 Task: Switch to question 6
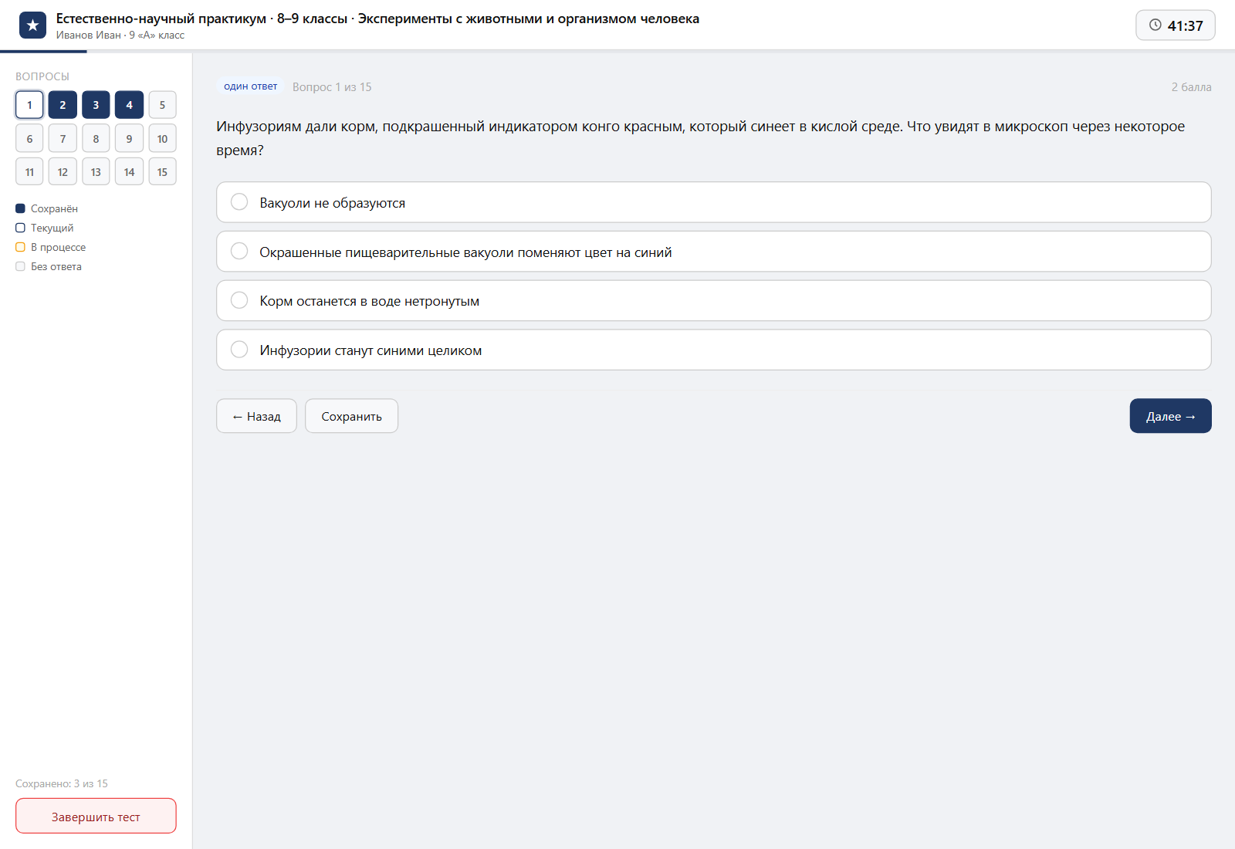click(29, 139)
